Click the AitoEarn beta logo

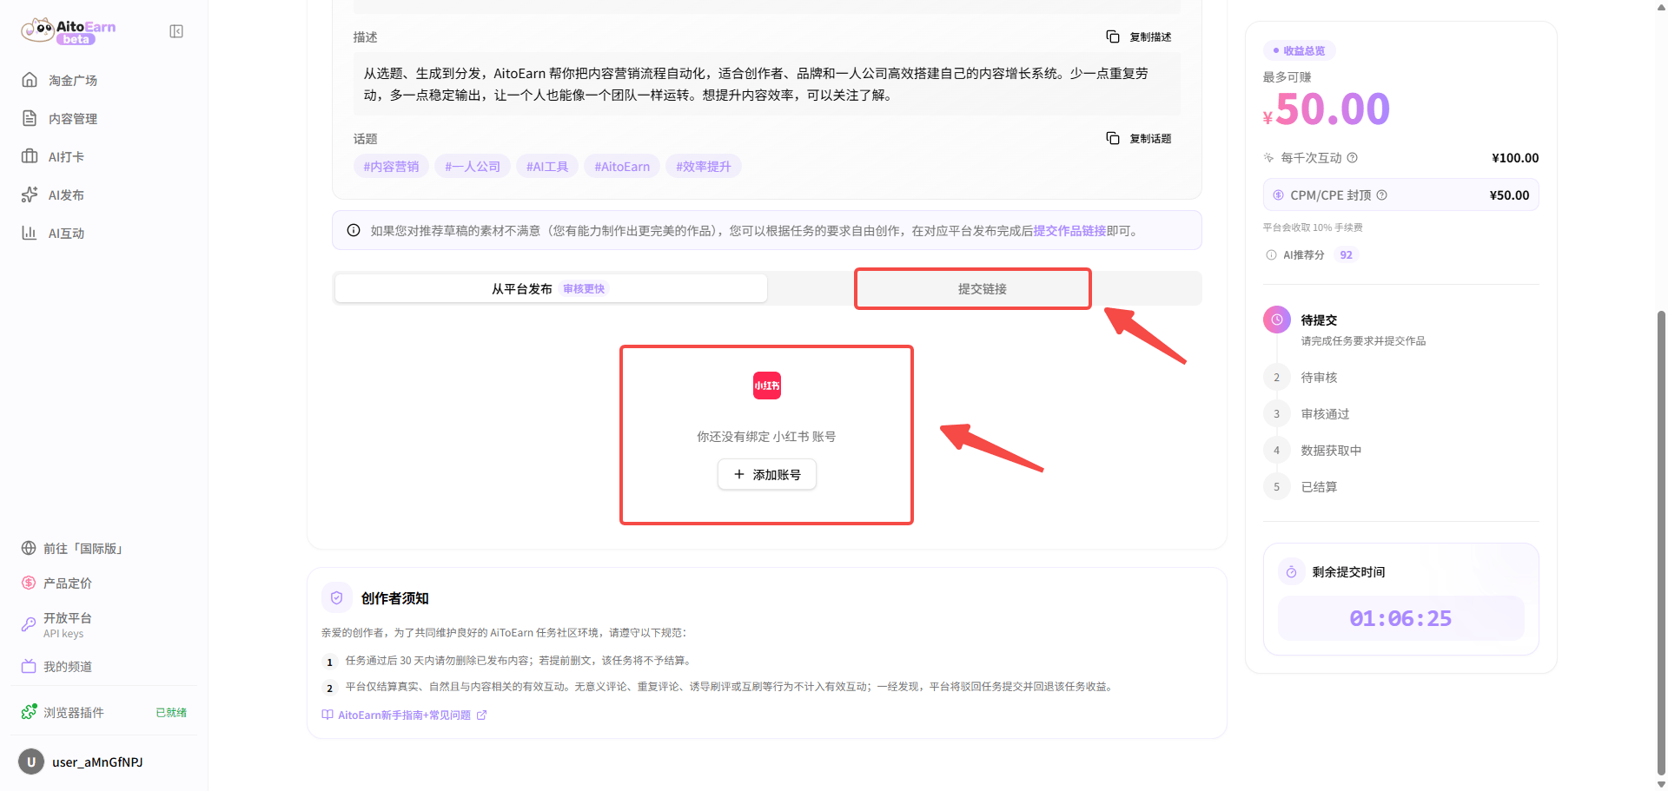(x=69, y=31)
